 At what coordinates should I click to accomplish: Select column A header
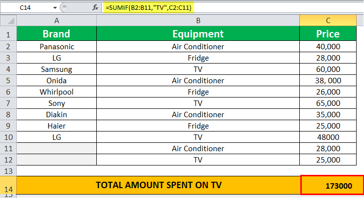[x=57, y=21]
